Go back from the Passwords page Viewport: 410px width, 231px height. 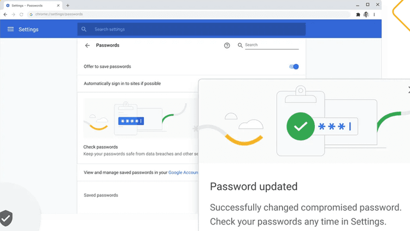(x=87, y=45)
